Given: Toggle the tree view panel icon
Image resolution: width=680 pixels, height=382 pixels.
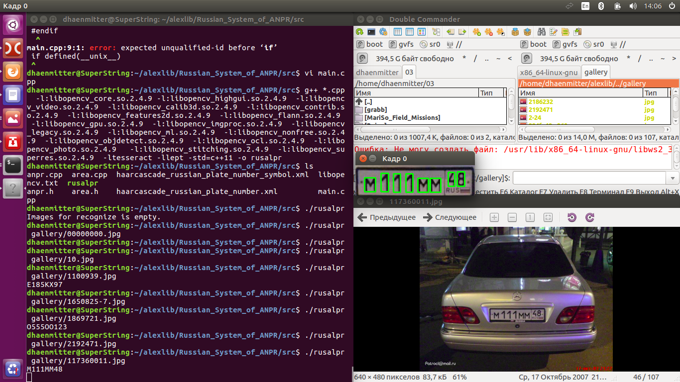Looking at the screenshot, I should pyautogui.click(x=436, y=32).
